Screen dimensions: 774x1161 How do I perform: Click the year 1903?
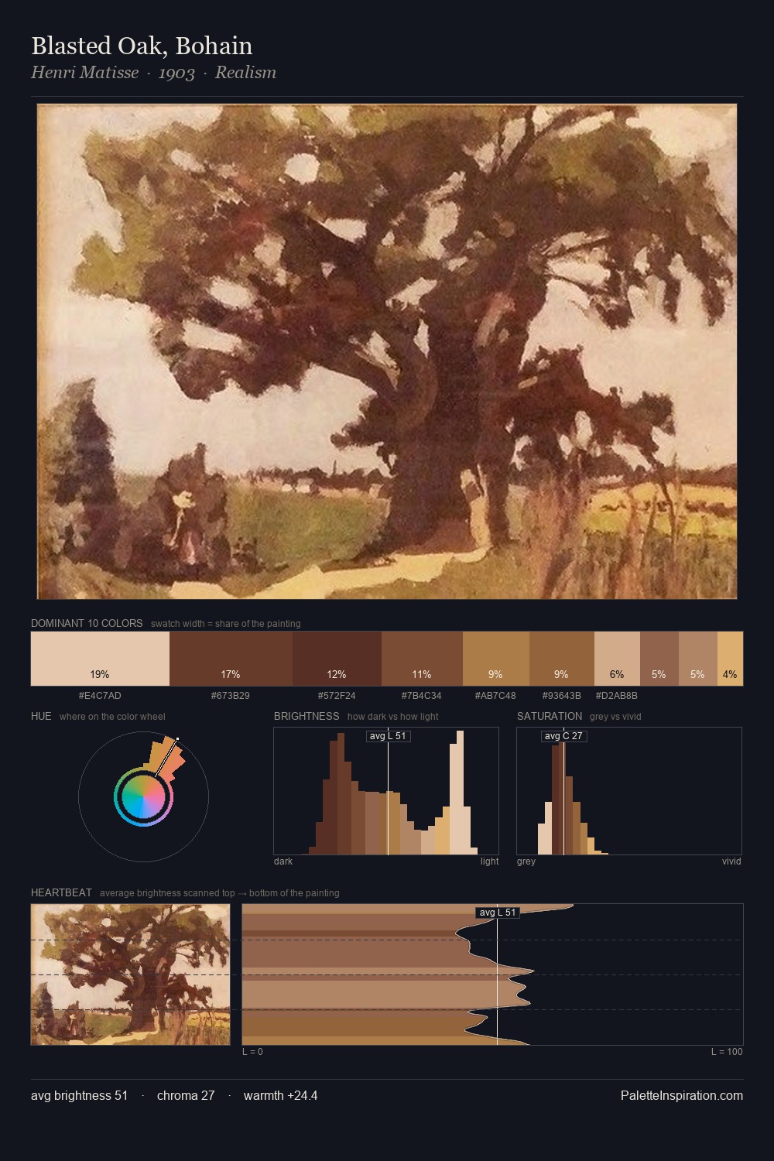[x=176, y=73]
